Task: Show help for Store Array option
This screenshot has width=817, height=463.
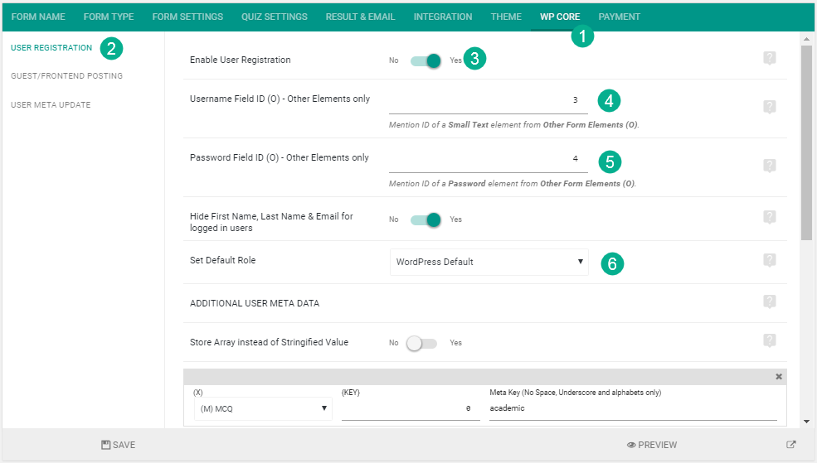Action: point(769,340)
